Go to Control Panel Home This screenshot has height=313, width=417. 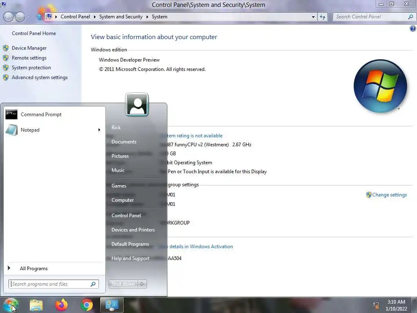pos(34,33)
